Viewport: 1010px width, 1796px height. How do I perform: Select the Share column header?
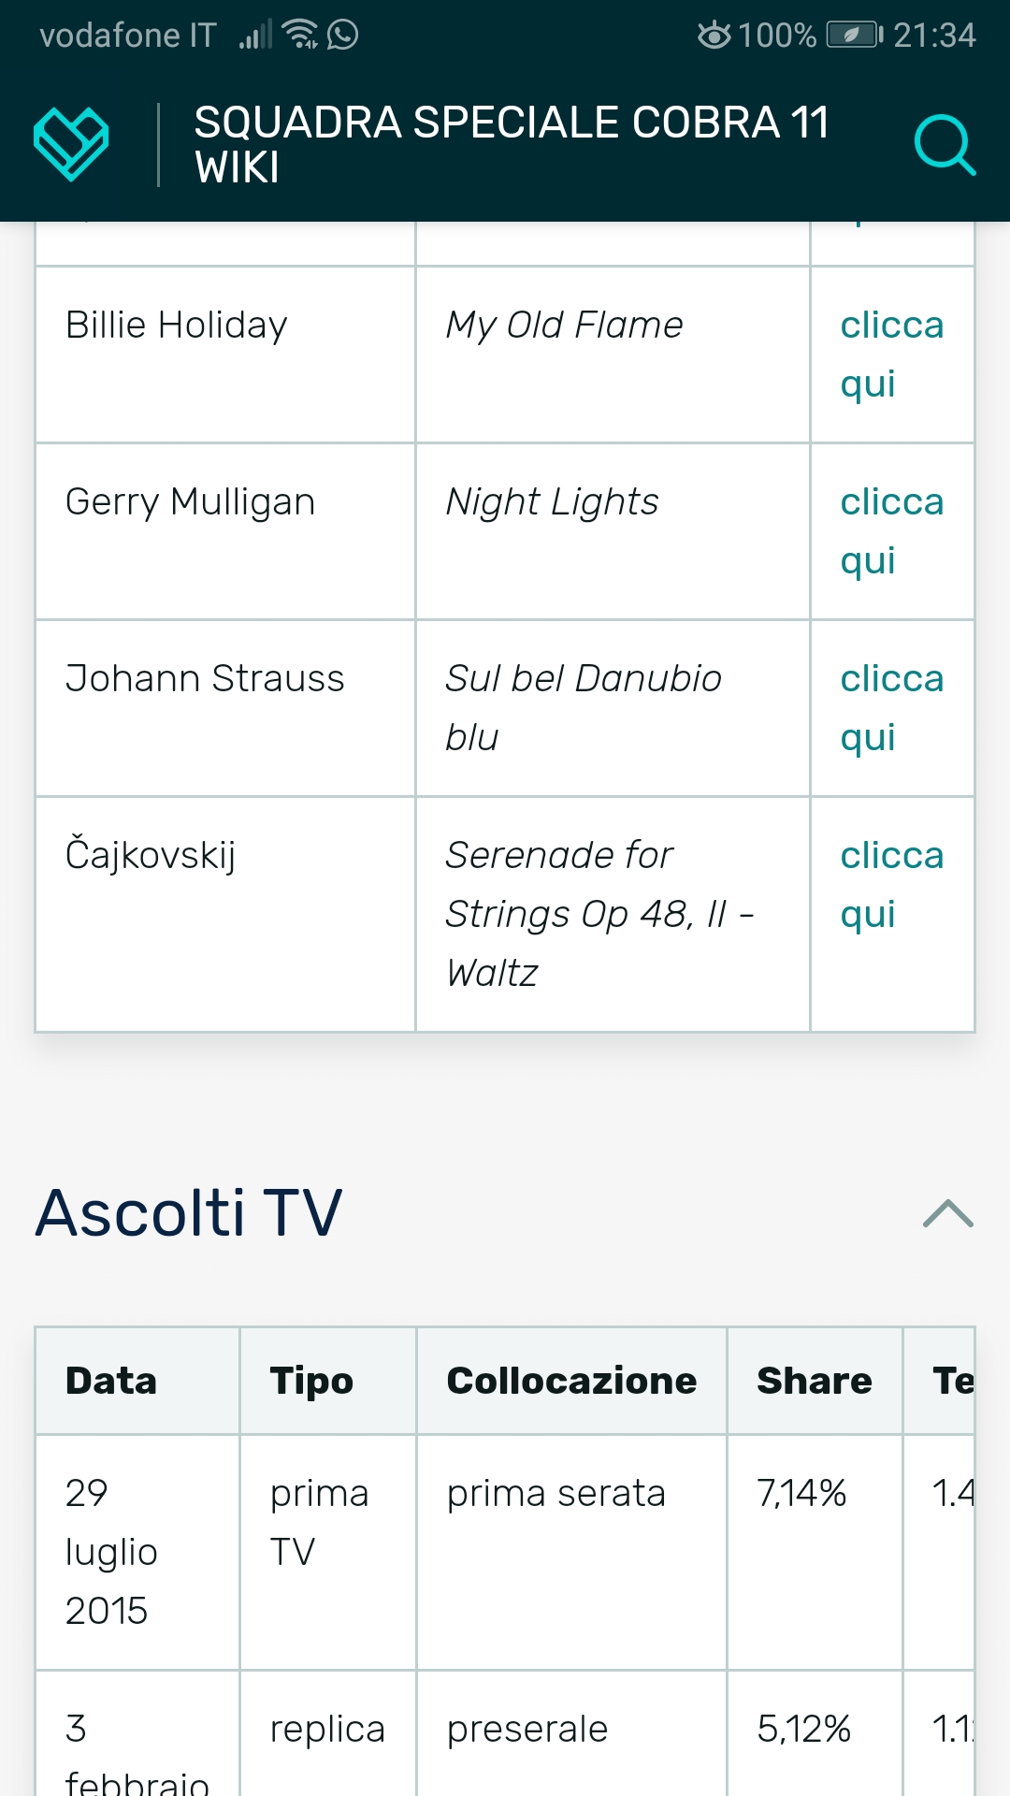tap(814, 1381)
